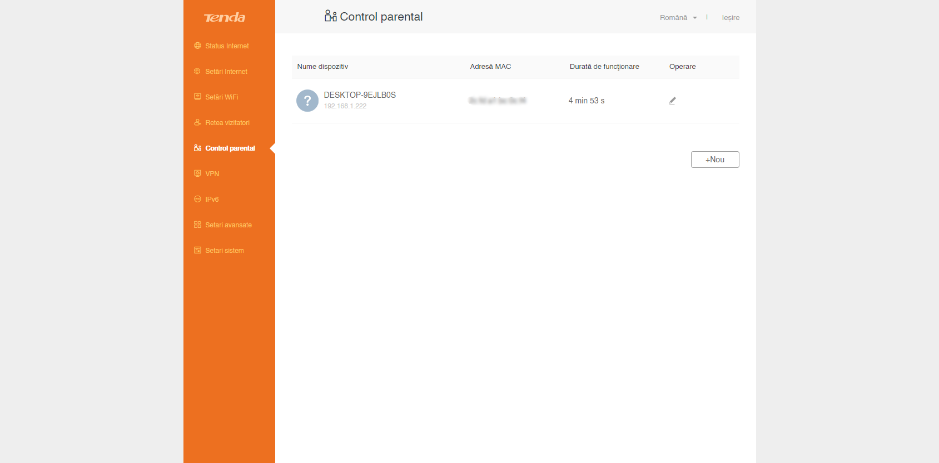Screen dimensions: 939x463
Task: Edit the DESKTOP-9EJLB0S device with pencil icon
Action: pos(672,101)
